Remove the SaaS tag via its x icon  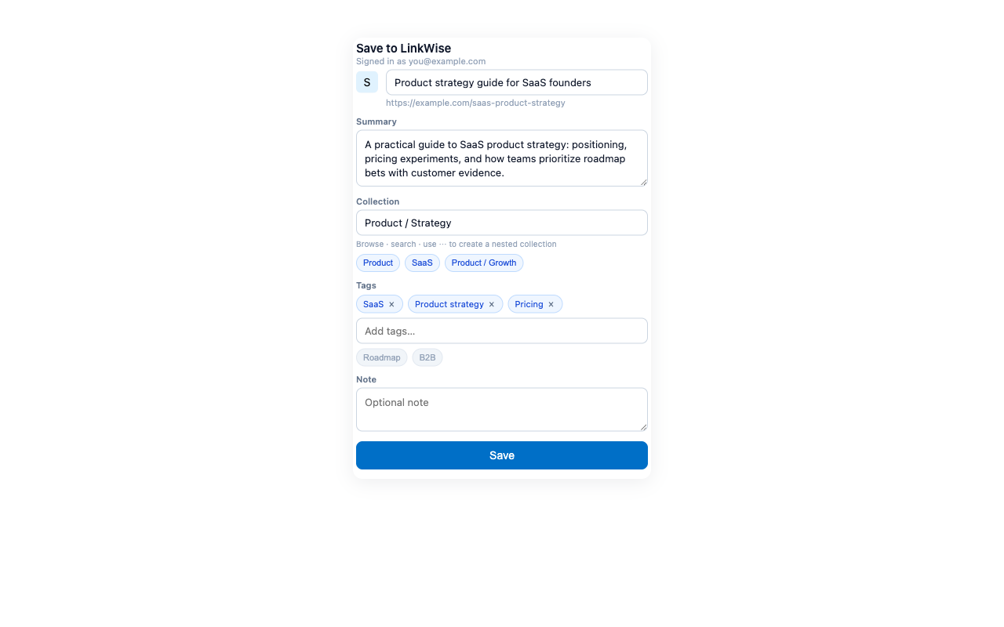(391, 305)
